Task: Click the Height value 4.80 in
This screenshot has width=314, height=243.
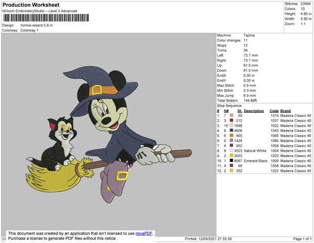Action: pos(306,14)
